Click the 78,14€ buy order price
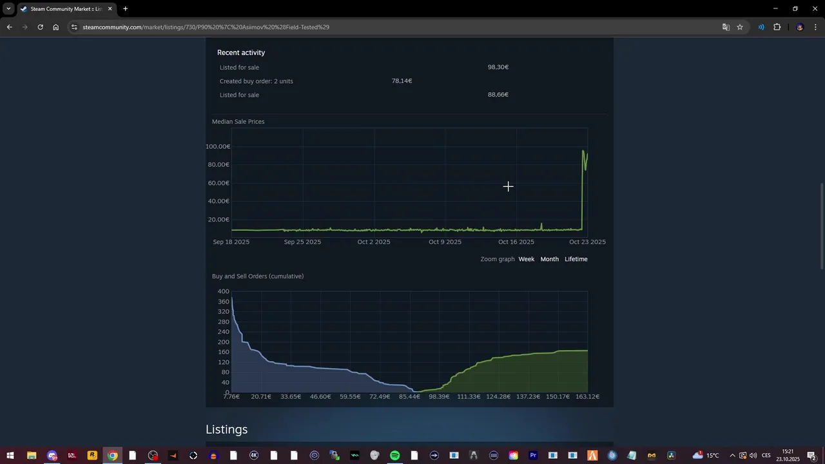825x464 pixels. [402, 81]
